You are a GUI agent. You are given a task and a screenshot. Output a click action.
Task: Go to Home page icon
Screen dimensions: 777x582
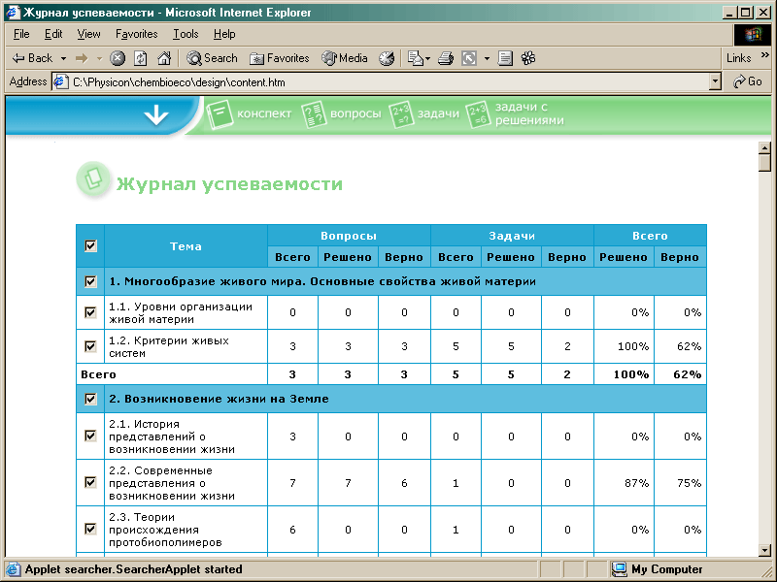[164, 58]
